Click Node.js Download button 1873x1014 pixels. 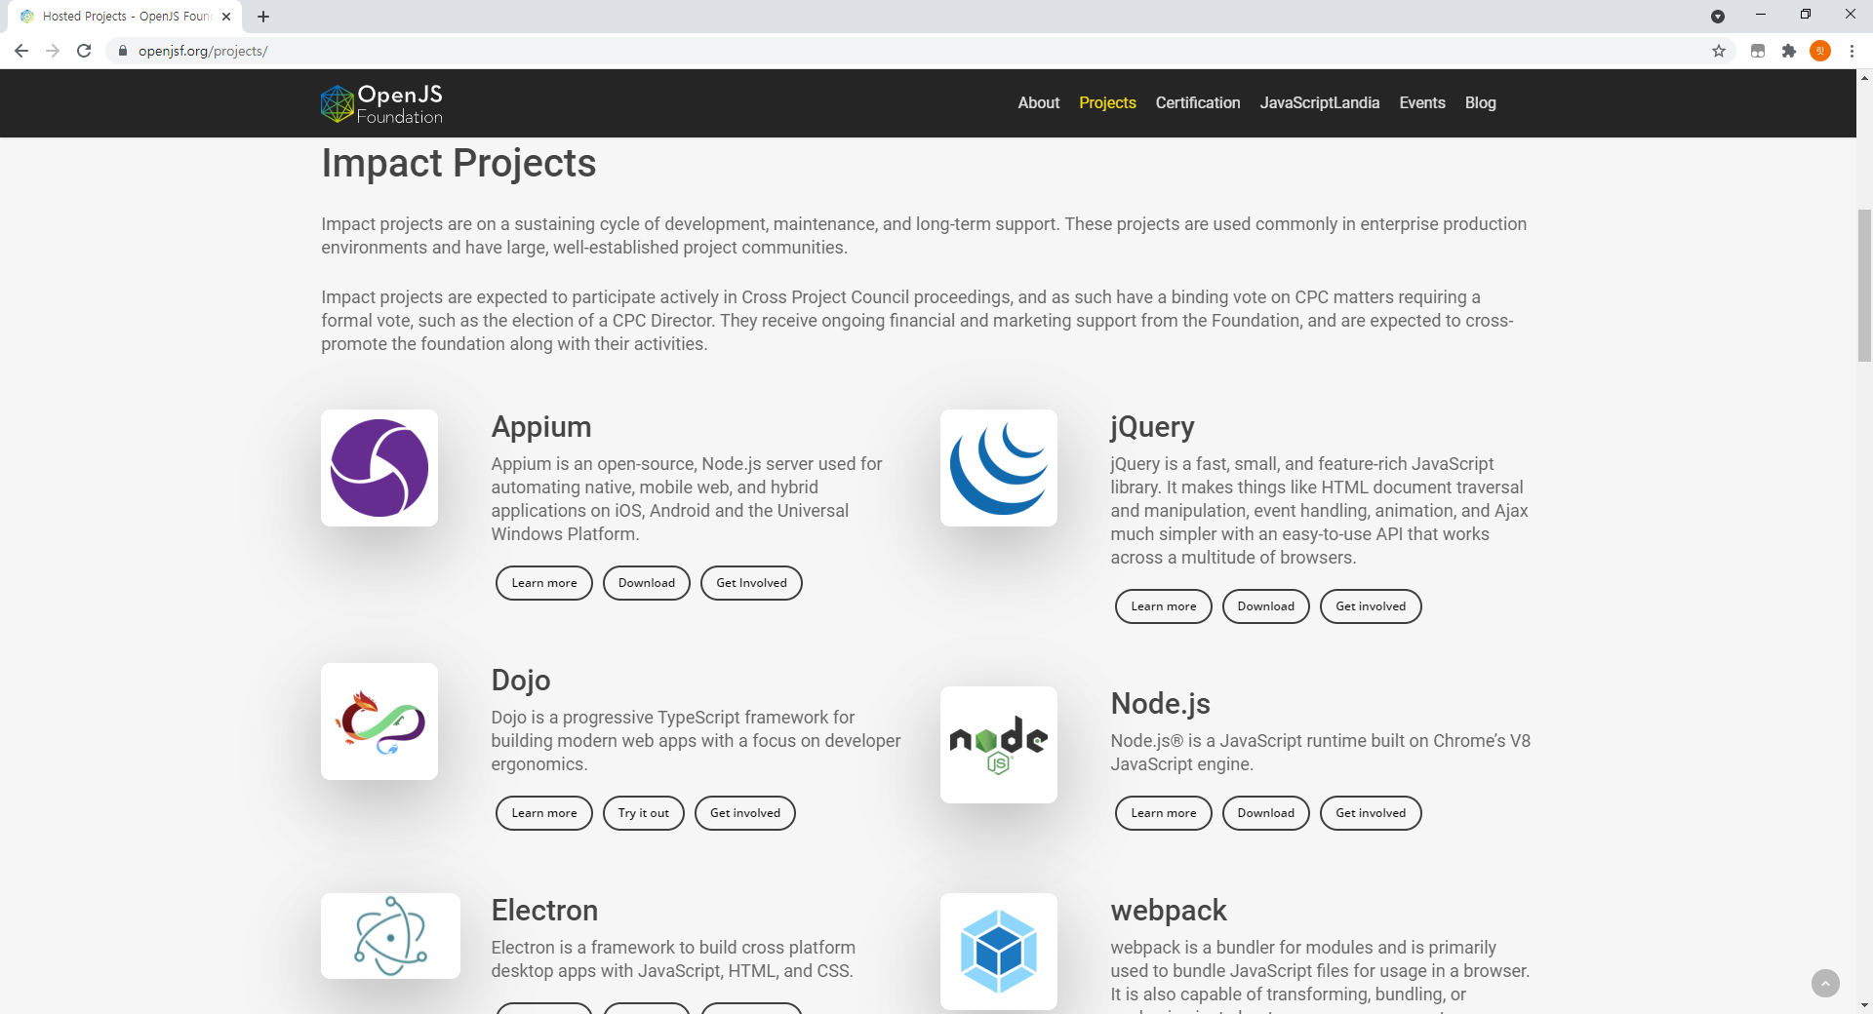(x=1266, y=813)
